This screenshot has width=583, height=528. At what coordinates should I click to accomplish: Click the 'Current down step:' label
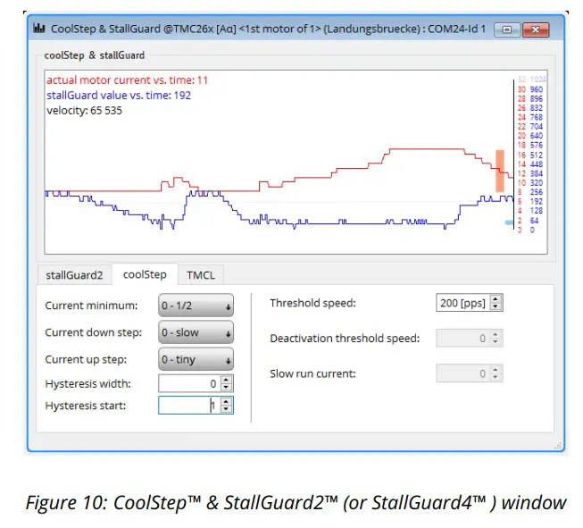(x=94, y=332)
